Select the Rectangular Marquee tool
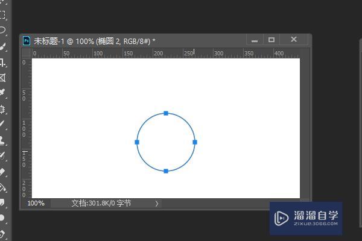The image size is (362, 241). (2, 14)
